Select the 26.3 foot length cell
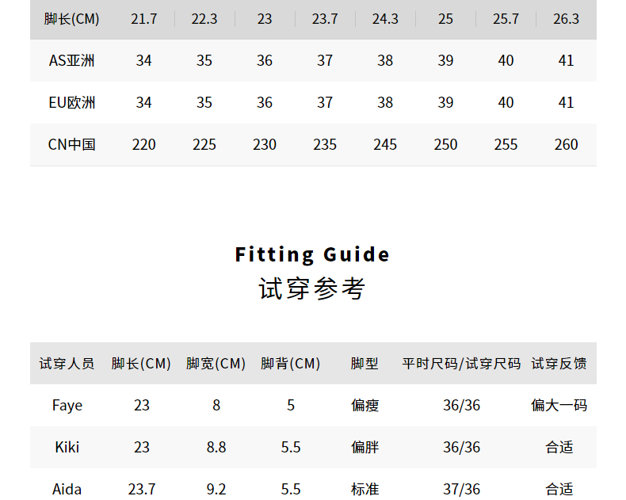This screenshot has width=626, height=500. point(566,19)
